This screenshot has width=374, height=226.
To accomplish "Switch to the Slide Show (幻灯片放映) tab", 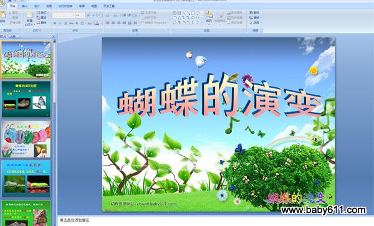I will 65,6.
